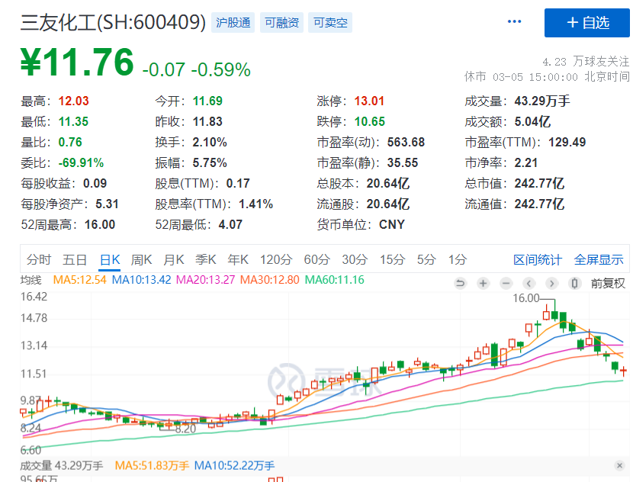Select the 日K chart tab
The width and height of the screenshot is (633, 482).
[110, 259]
